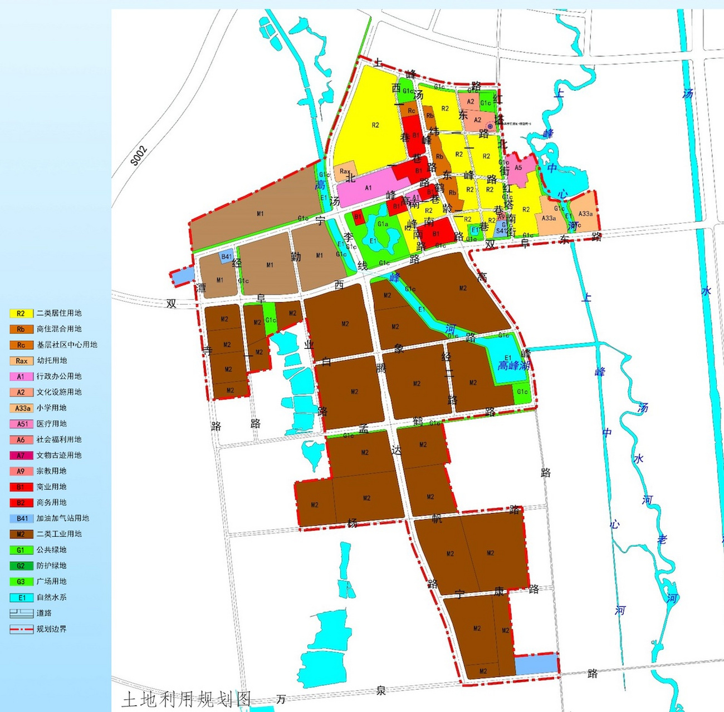Screen dimensions: 724x712
Task: Select the Rax legend swatch
Action: point(21,361)
